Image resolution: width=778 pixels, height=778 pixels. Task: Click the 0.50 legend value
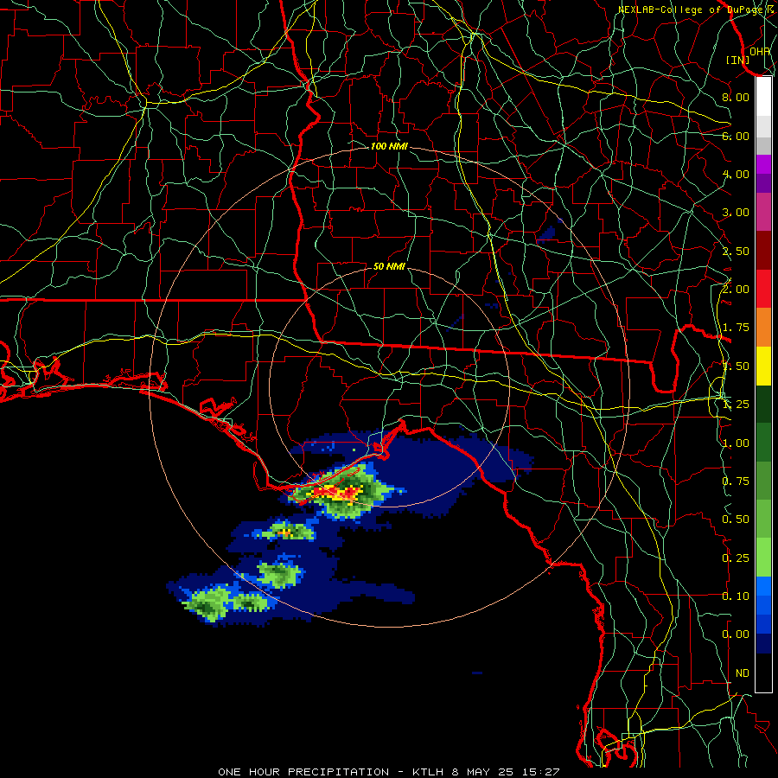(x=736, y=520)
